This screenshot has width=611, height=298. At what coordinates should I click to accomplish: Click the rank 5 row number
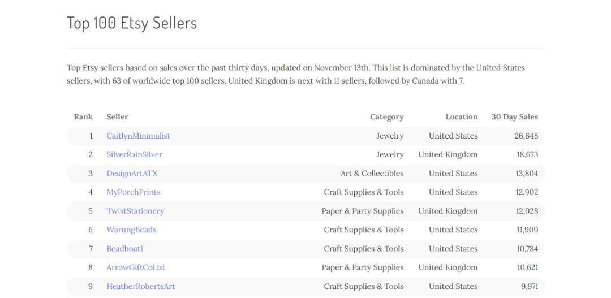coord(91,211)
